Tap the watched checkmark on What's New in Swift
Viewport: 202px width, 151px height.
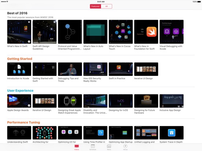(29, 42)
